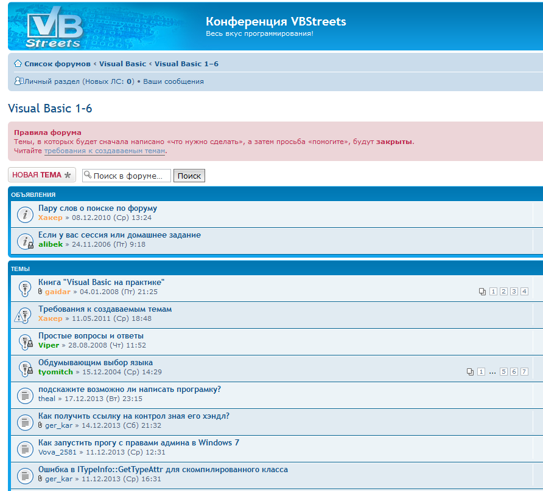This screenshot has height=491, width=543.
Task: Click the VB Streets logo
Action: (55, 26)
